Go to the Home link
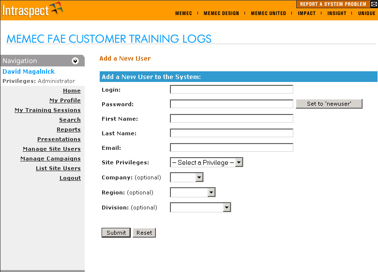Image resolution: width=378 pixels, height=272 pixels. click(72, 91)
